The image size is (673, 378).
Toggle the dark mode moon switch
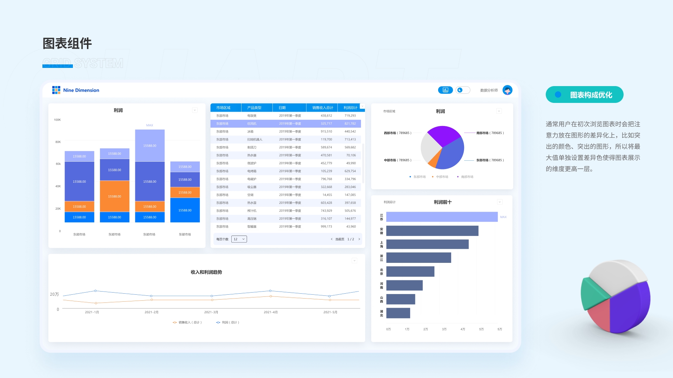pos(462,90)
